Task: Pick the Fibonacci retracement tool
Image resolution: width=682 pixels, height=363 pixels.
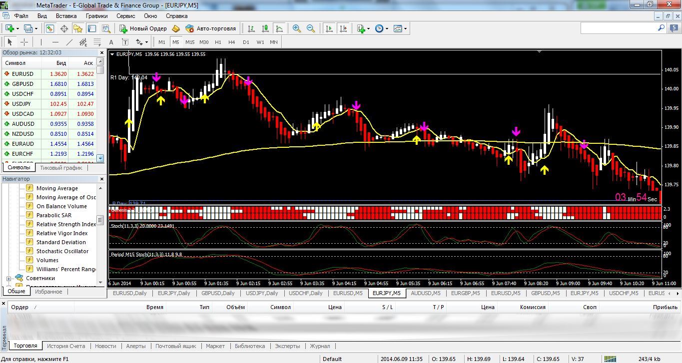Action: [97, 42]
